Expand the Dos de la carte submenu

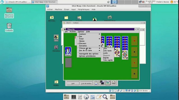tap(89, 51)
